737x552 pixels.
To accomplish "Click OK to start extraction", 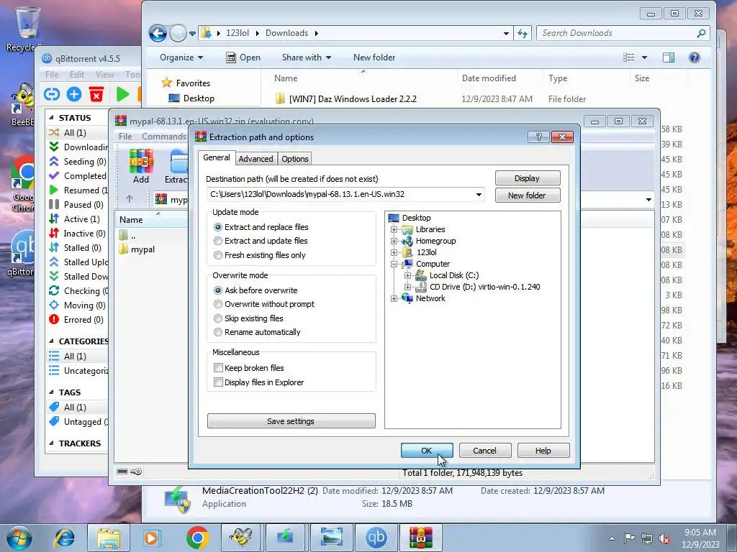I will coord(427,451).
